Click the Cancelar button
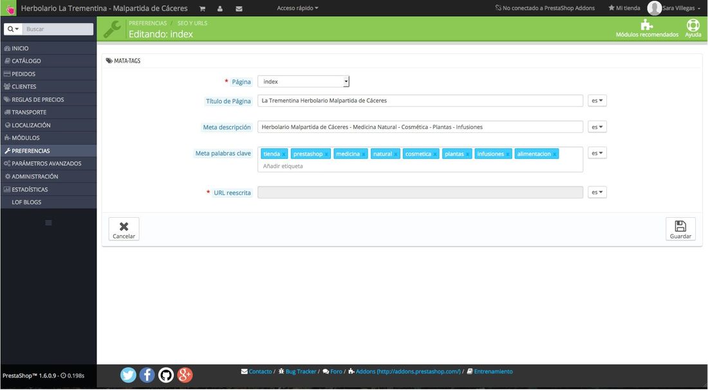This screenshot has width=708, height=390. coord(124,229)
